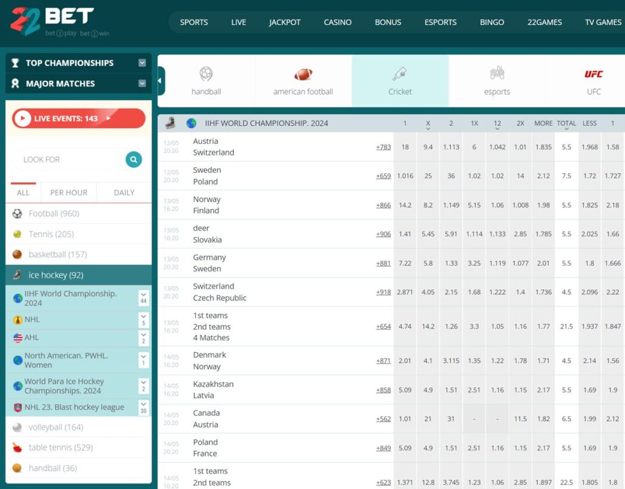The image size is (625, 489).
Task: Click the ice hockey skate icon in sidebar
Action: coord(17,275)
